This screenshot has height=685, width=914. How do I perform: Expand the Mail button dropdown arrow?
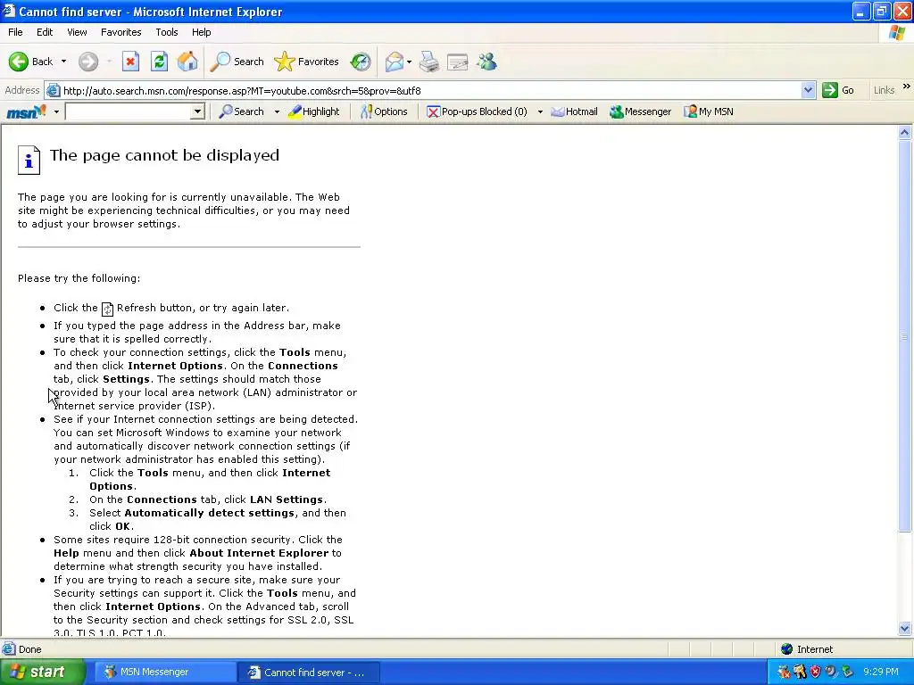(409, 62)
